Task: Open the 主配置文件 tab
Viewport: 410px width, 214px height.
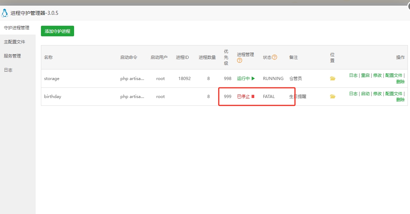Action: click(x=15, y=42)
